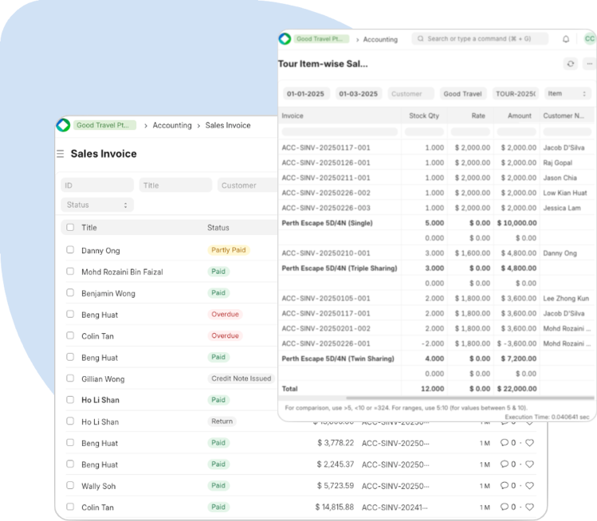Focus the ID filter field

97,186
